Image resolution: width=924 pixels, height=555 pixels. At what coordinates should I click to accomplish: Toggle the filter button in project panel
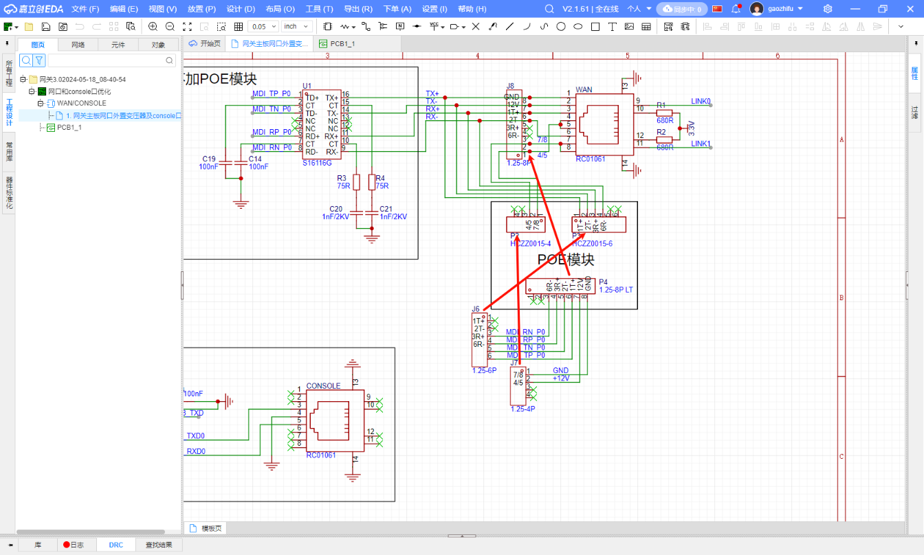(40, 60)
